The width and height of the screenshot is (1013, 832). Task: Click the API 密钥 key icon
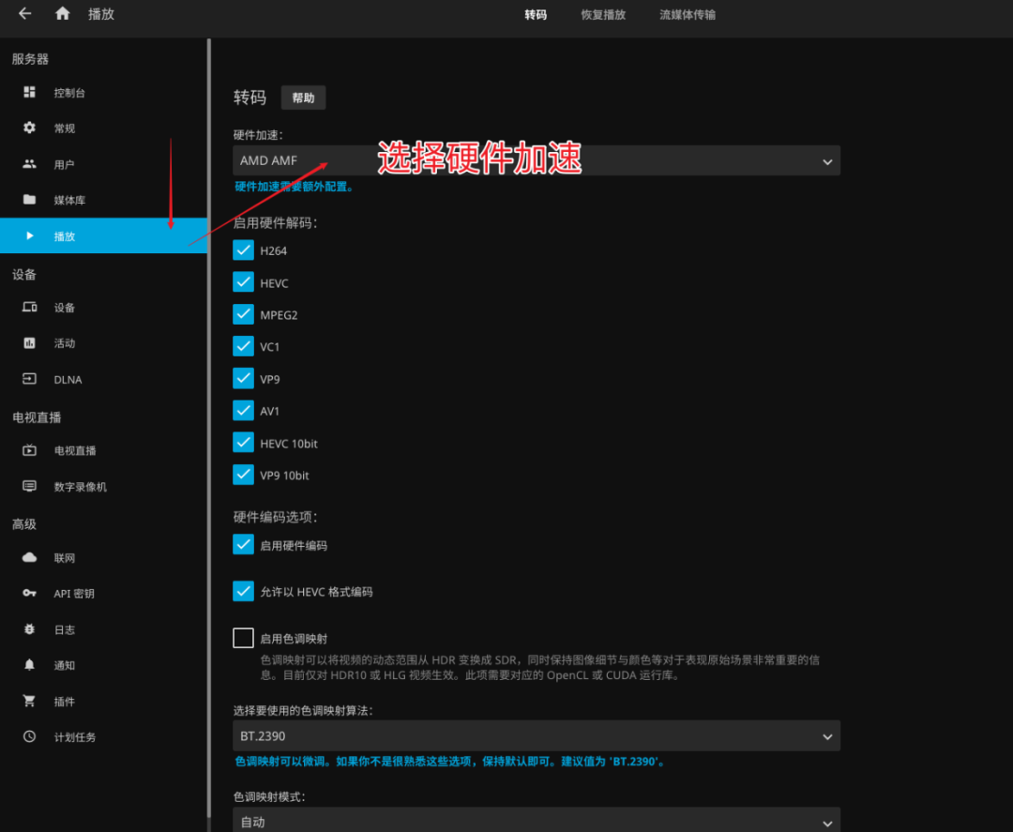click(29, 593)
